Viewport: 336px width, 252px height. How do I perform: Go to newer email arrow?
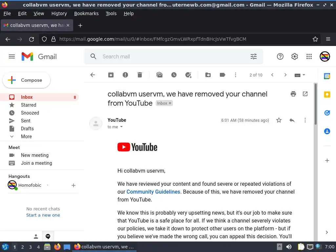272,75
